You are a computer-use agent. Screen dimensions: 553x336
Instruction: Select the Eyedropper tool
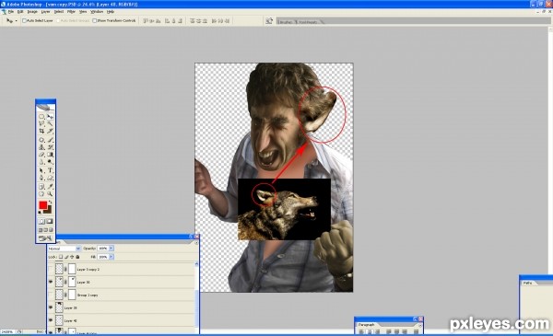(x=50, y=187)
